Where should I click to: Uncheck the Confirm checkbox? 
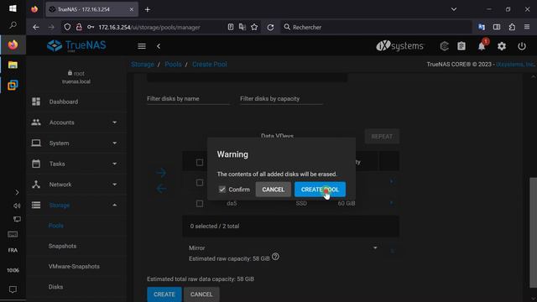coord(222,190)
